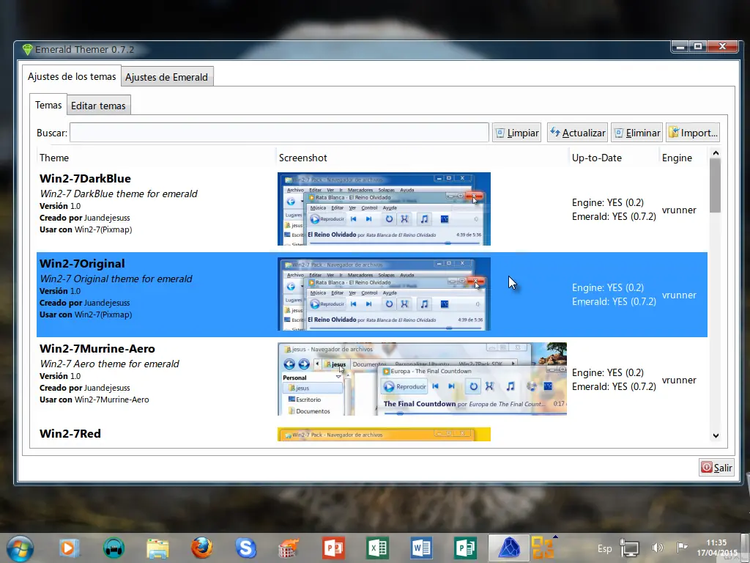Click the Esp language indicator
This screenshot has width=750, height=563.
[x=604, y=548]
